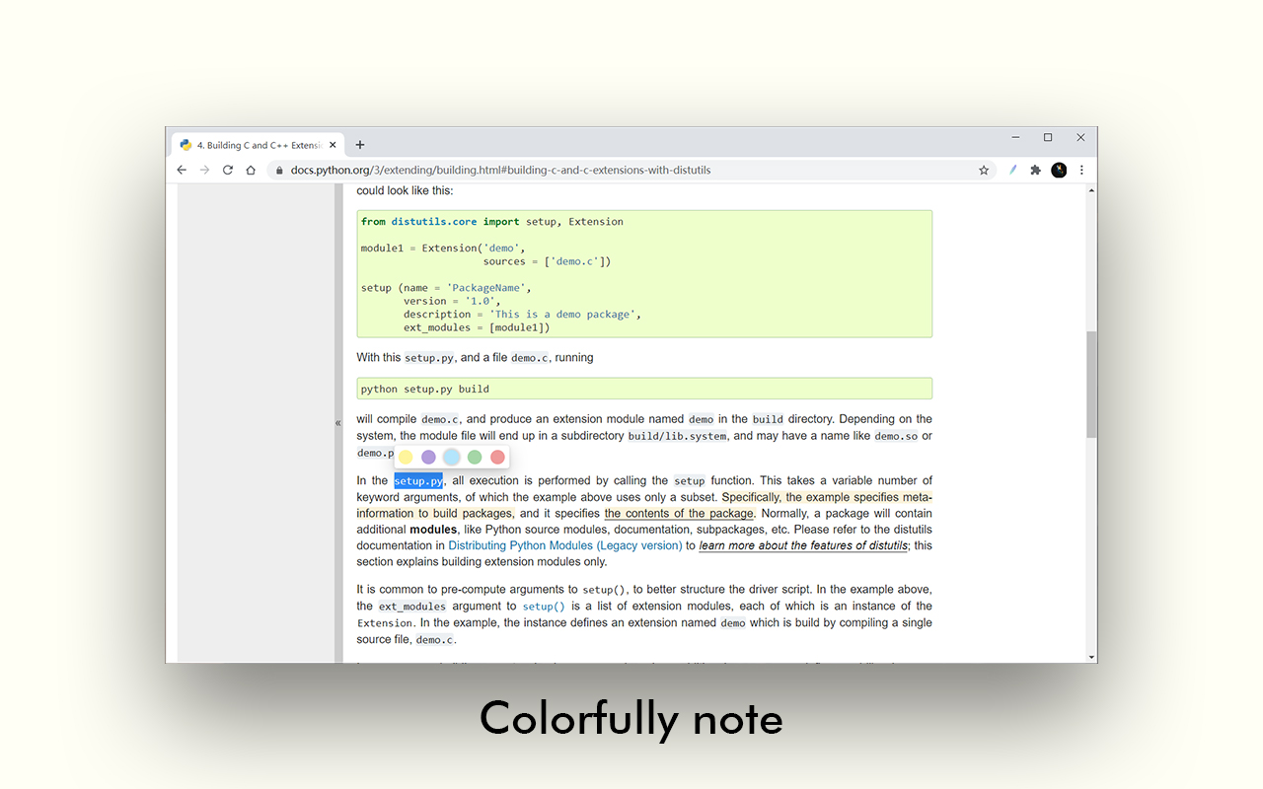Toggle the Python logo favicon tab
The height and width of the screenshot is (789, 1263).
184,144
